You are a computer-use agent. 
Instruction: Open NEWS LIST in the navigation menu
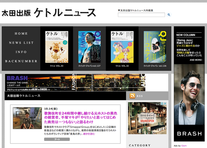click(21, 43)
